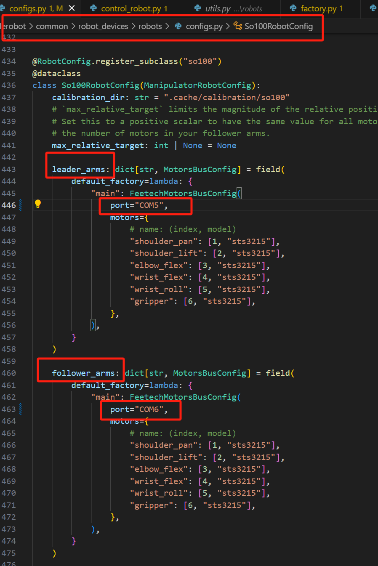The image size is (378, 566).
Task: Click the leader_arms field name
Action: pos(78,169)
